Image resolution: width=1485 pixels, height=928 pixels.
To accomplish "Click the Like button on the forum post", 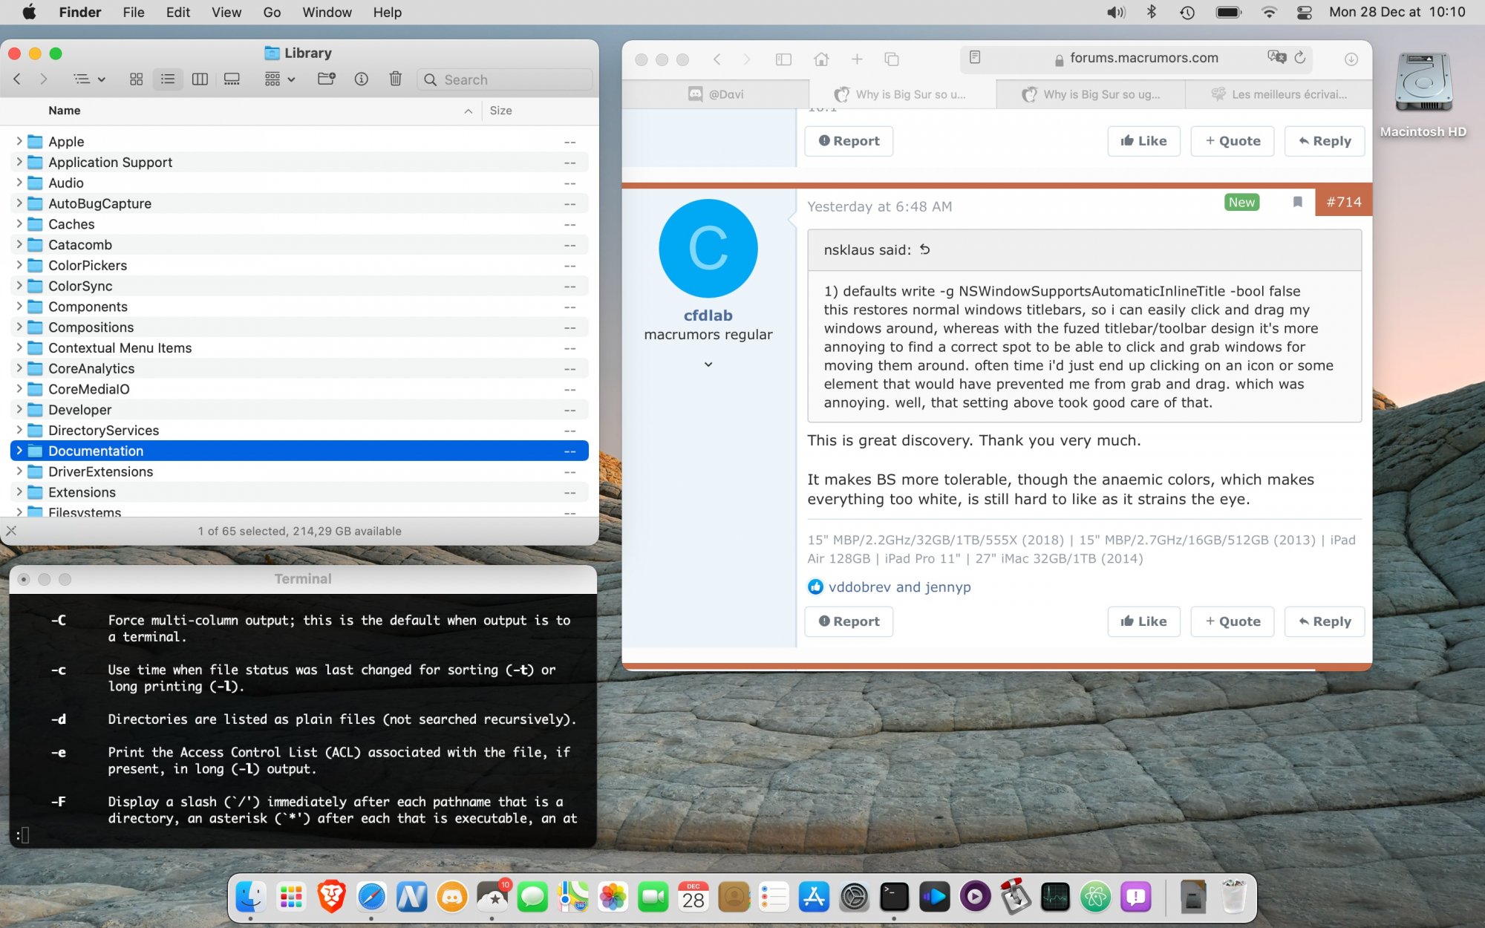I will tap(1142, 621).
